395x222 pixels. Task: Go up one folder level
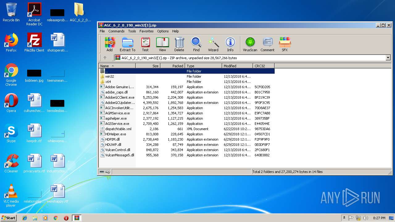(105, 58)
